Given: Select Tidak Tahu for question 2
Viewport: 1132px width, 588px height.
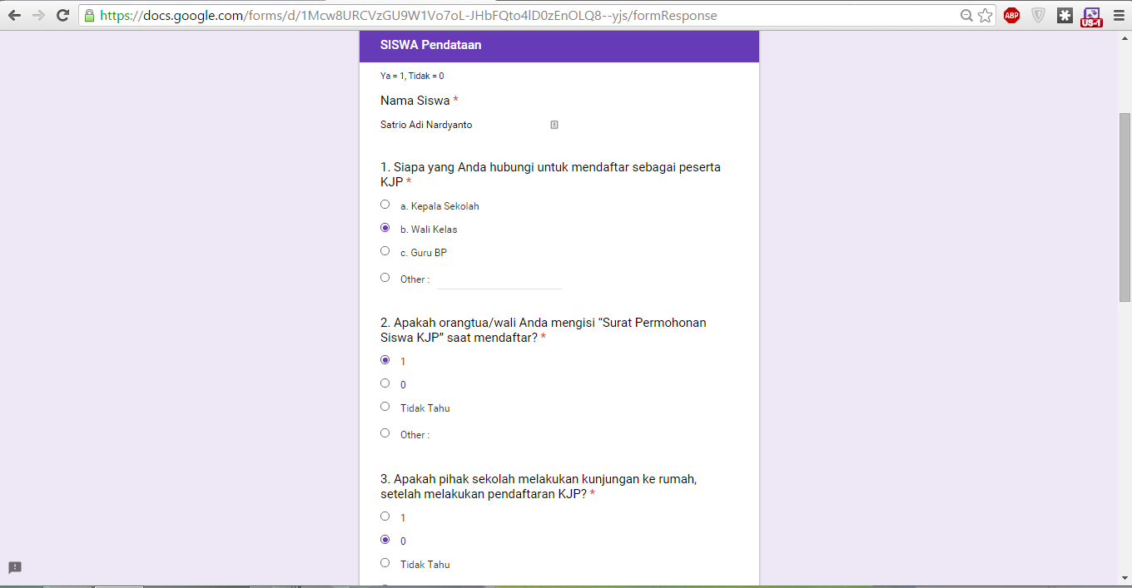Looking at the screenshot, I should 385,407.
